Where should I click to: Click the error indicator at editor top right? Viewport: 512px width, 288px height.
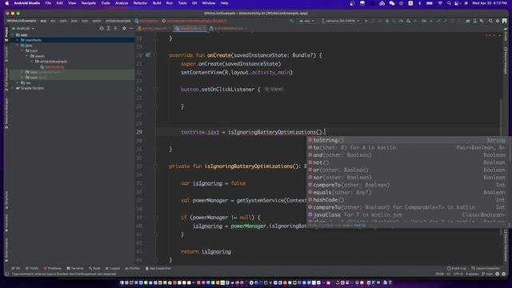click(x=487, y=35)
